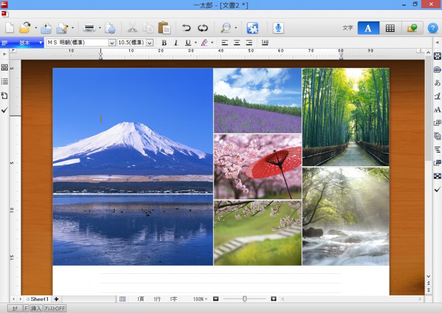Click the stylized pen-letter icon in right sidebar
This screenshot has height=313, width=442.
click(437, 96)
